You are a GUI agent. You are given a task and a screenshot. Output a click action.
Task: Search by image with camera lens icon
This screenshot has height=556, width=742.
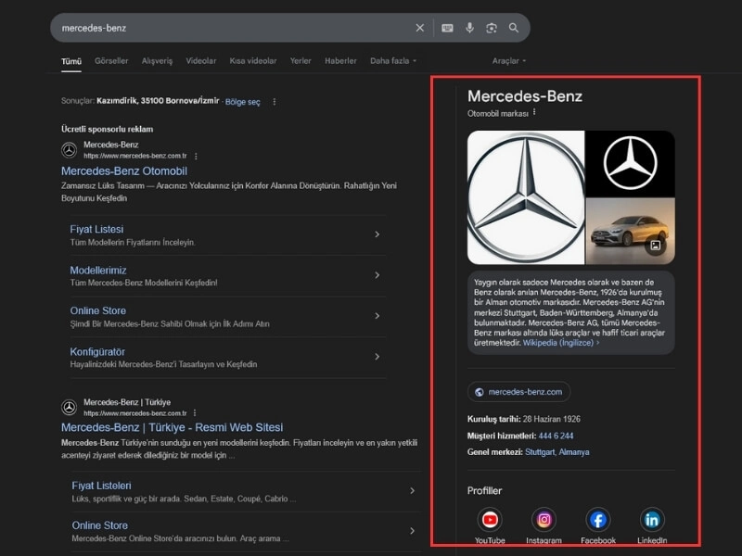[x=492, y=28]
